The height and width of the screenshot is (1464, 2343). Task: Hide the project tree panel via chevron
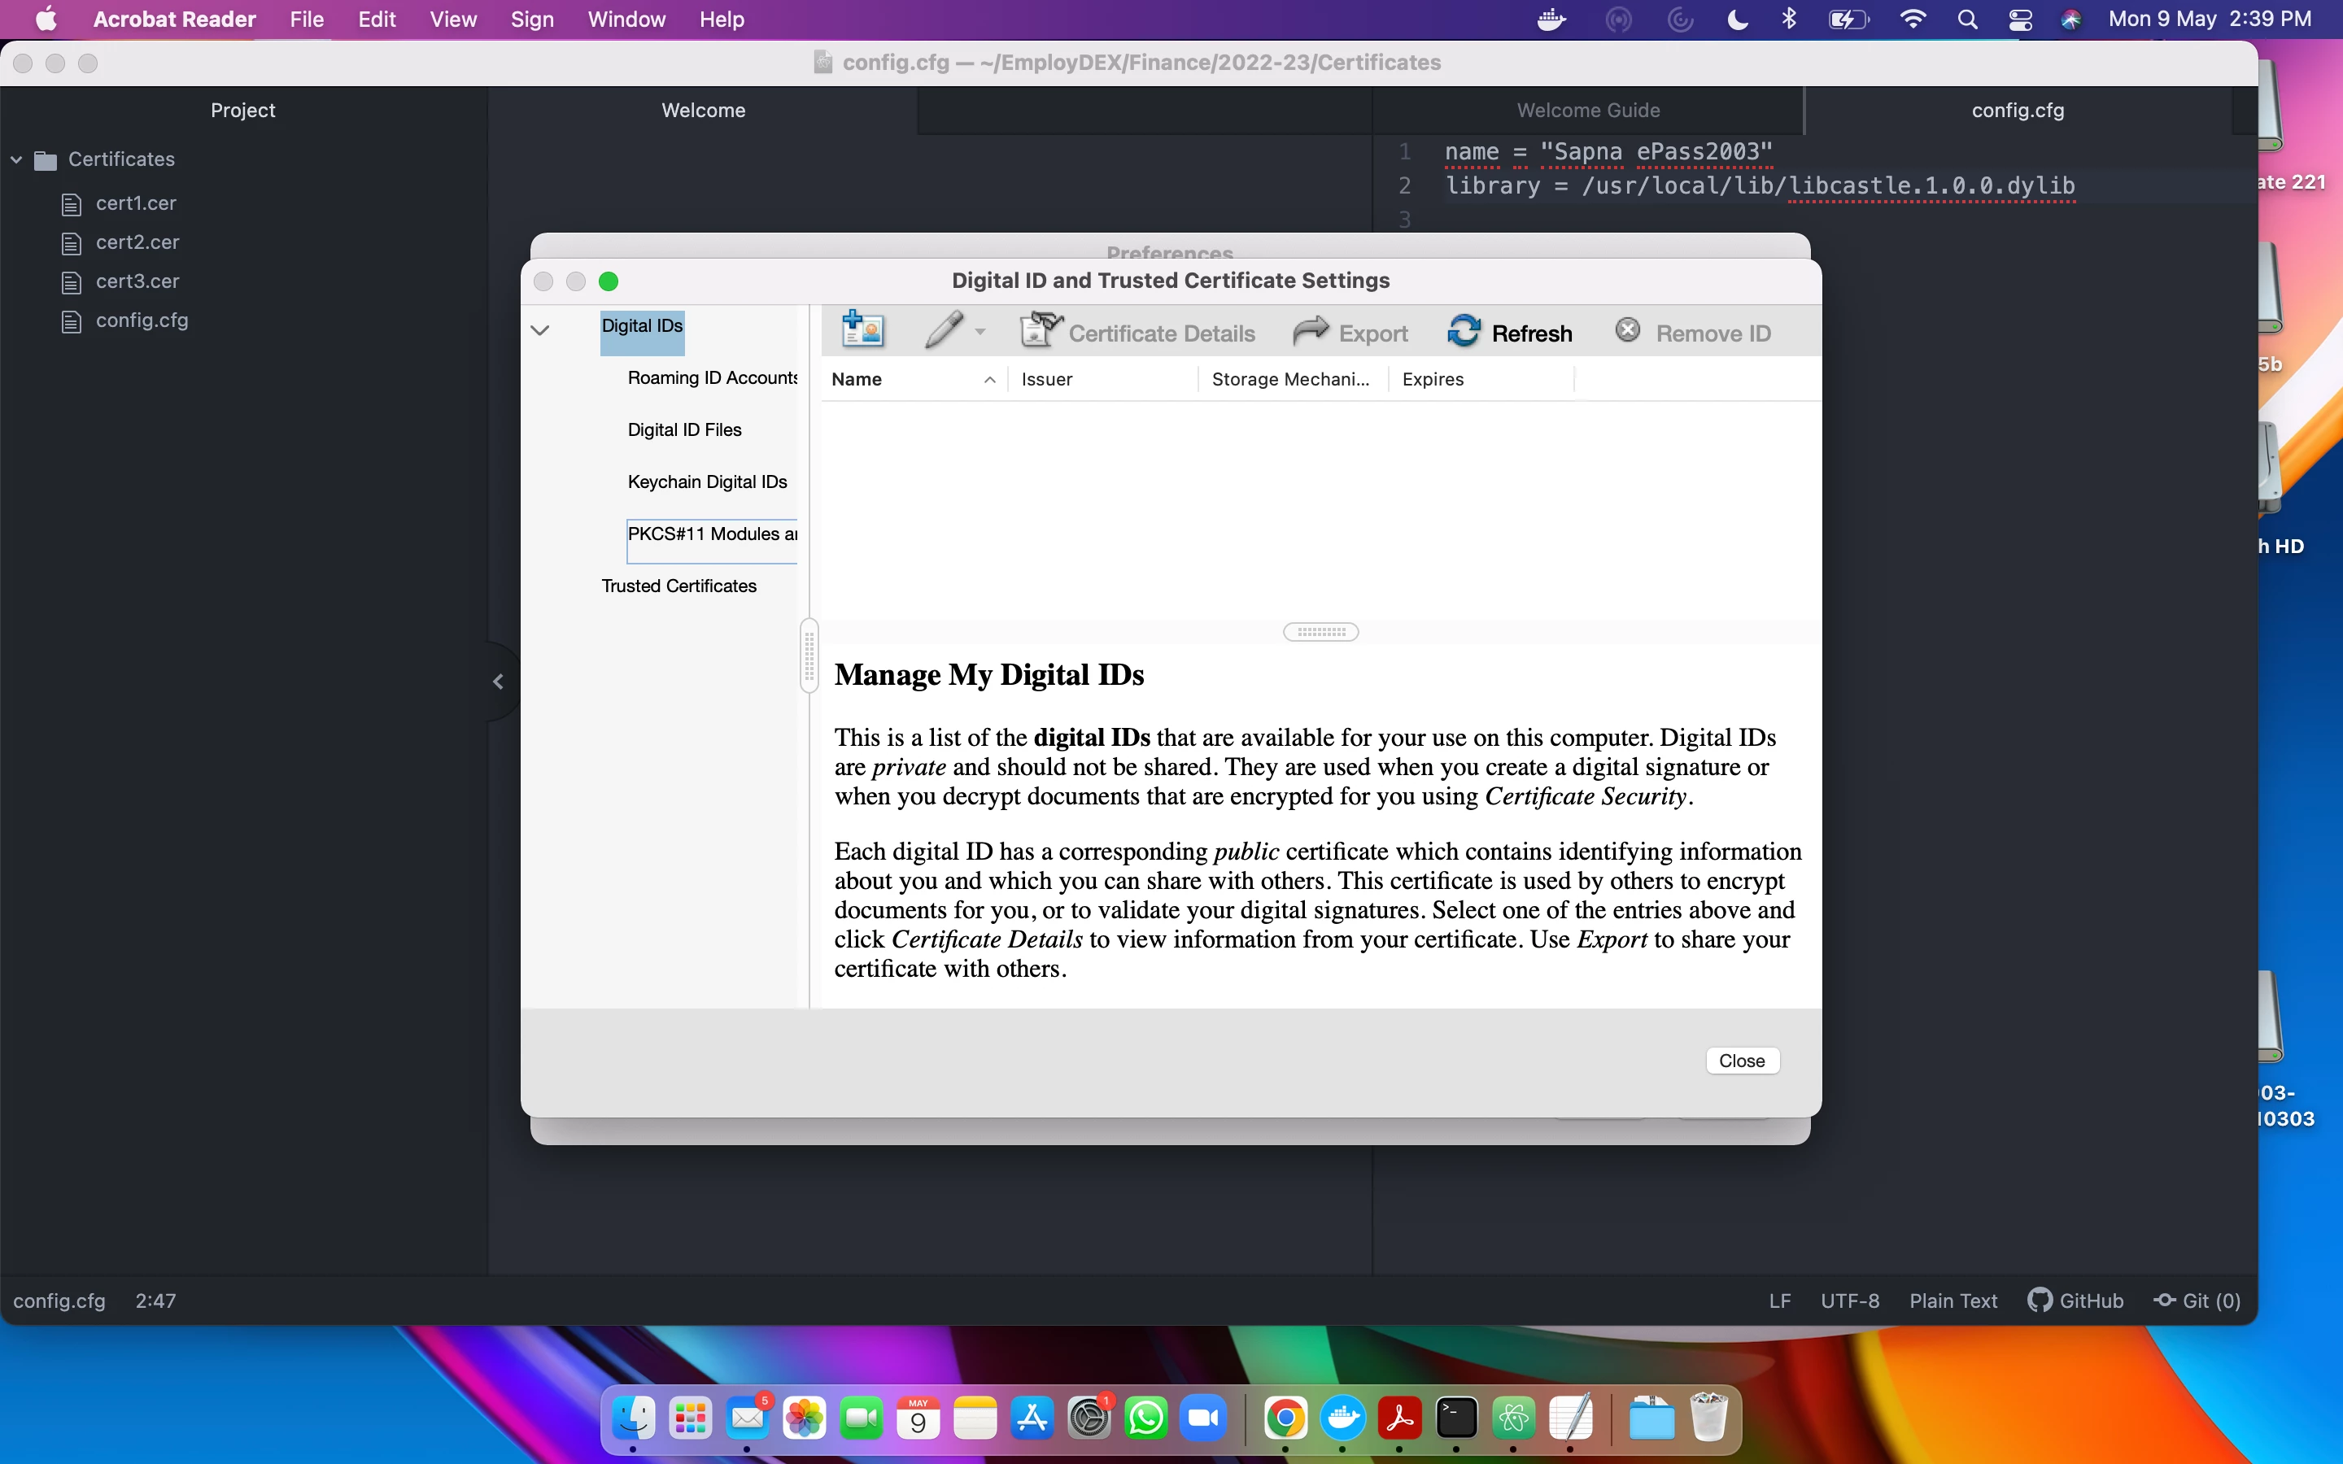click(498, 682)
